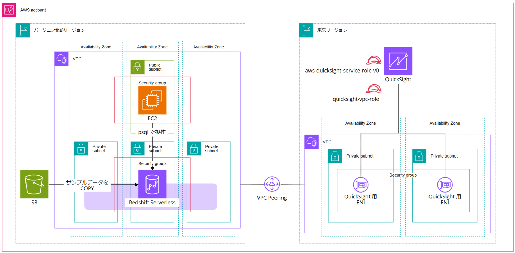Click the Tokyo 'Security group' label

[x=403, y=175]
